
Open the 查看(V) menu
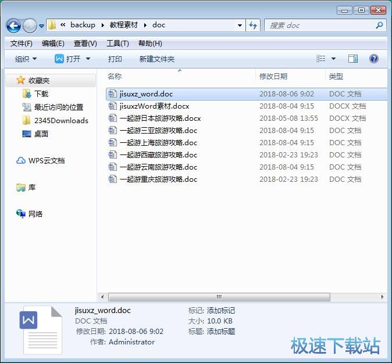click(x=85, y=44)
